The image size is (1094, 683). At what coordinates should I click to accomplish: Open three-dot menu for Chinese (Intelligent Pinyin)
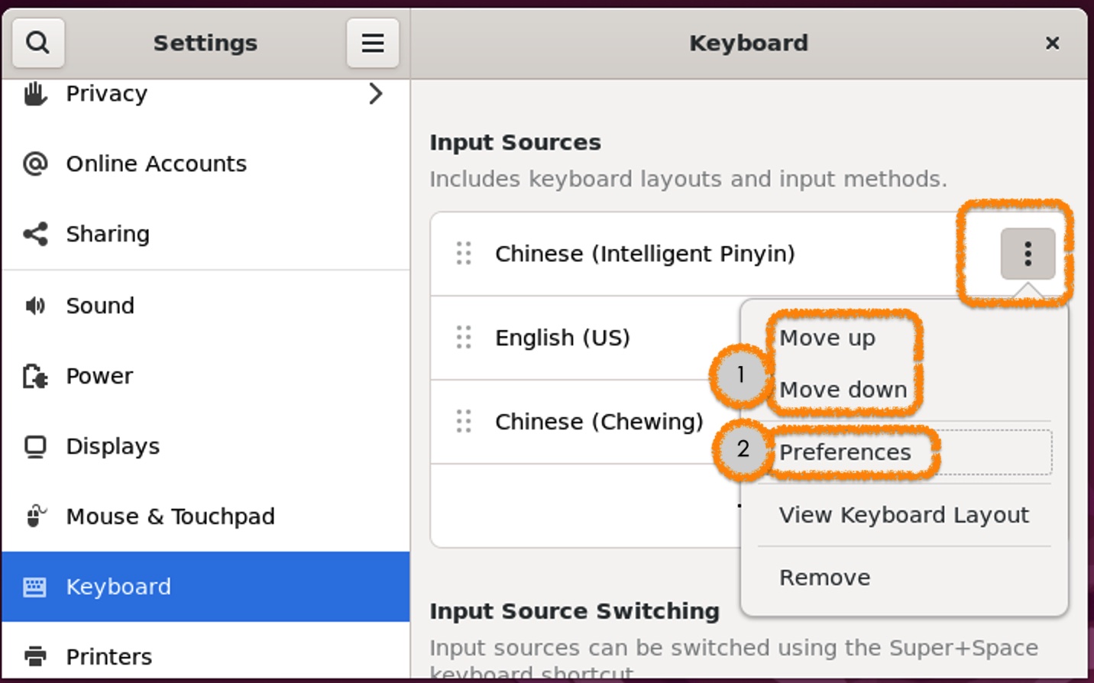[x=1028, y=254]
